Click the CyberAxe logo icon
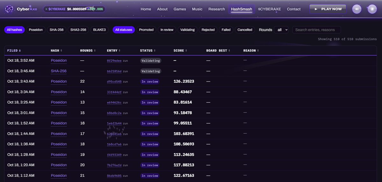Viewport: 382px width, 182px height. tap(9, 9)
